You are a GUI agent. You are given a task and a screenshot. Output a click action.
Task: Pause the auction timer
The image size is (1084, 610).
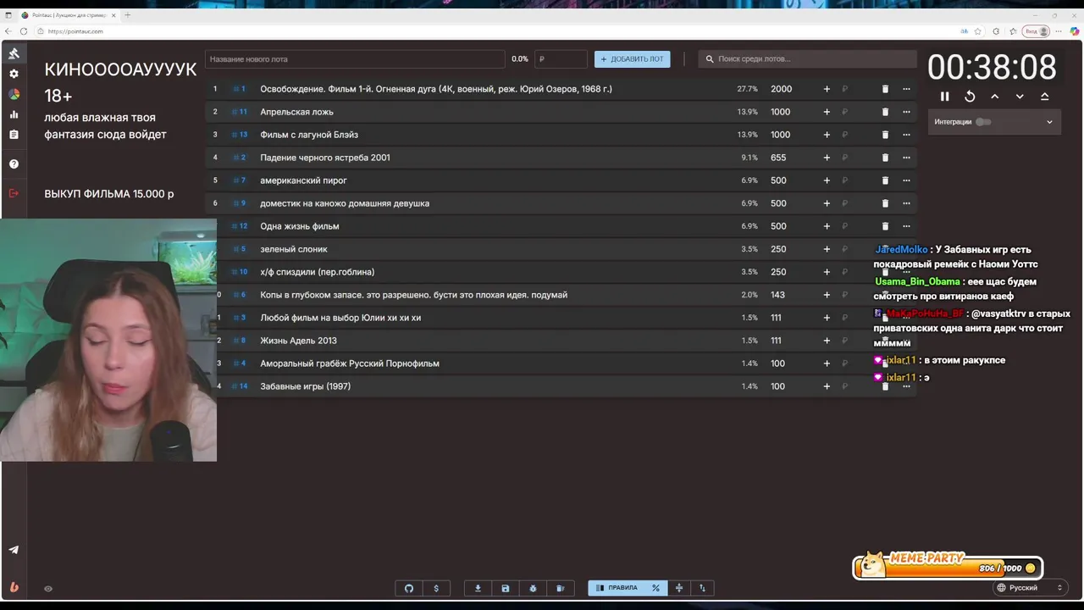pyautogui.click(x=945, y=97)
